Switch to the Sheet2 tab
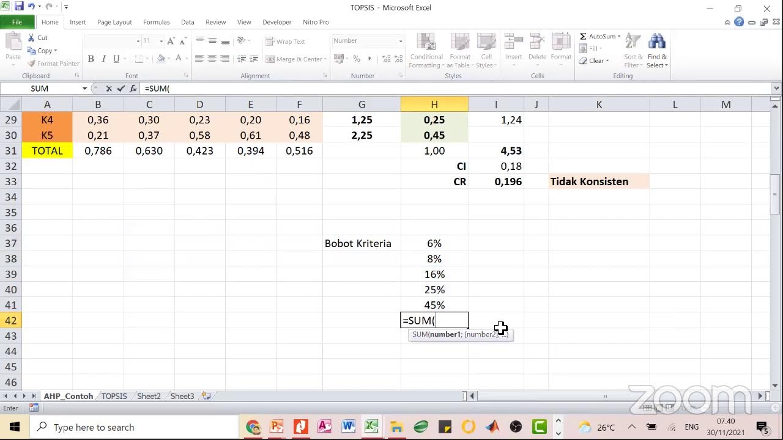783x440 pixels. [149, 396]
